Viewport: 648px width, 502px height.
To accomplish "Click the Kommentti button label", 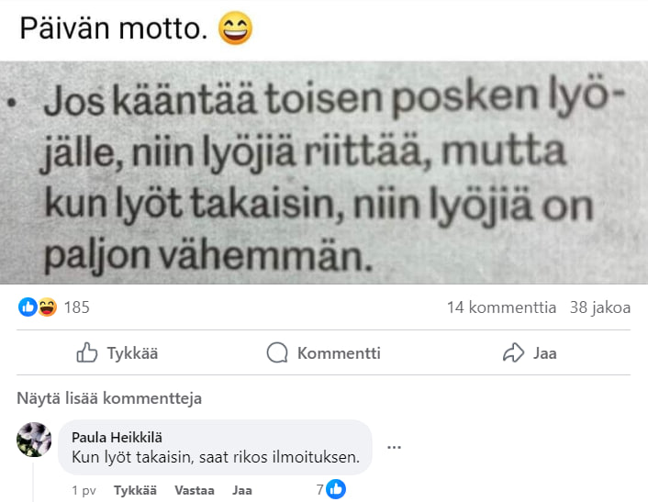I will click(339, 353).
